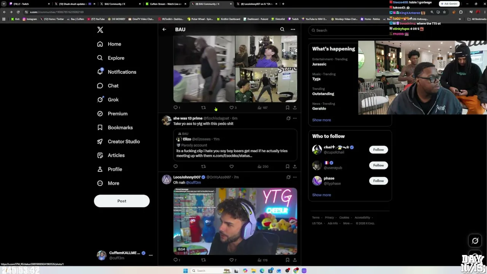Follow the phase @ilyphase account
The width and height of the screenshot is (487, 274).
click(x=378, y=181)
